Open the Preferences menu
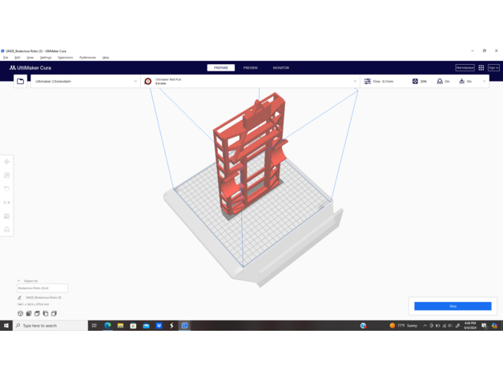503x378 pixels. click(87, 58)
